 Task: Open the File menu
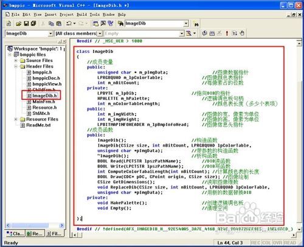(15, 15)
